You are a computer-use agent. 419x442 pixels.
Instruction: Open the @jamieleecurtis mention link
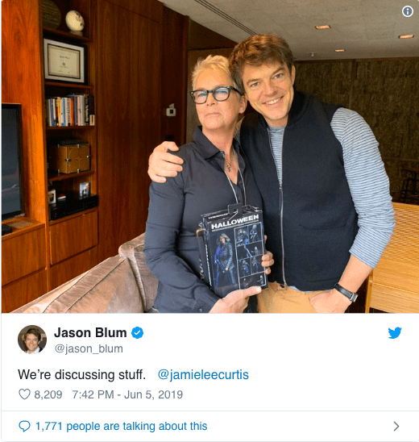(x=203, y=374)
